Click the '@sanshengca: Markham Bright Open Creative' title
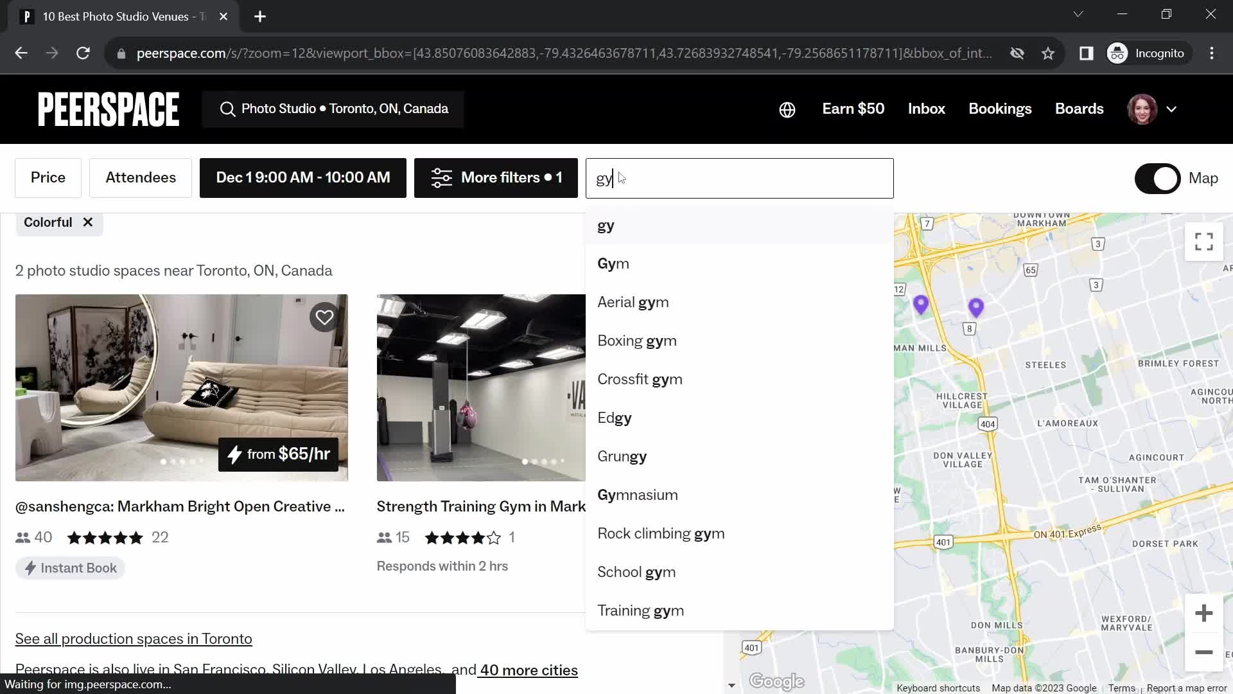Image resolution: width=1233 pixels, height=694 pixels. 180,507
